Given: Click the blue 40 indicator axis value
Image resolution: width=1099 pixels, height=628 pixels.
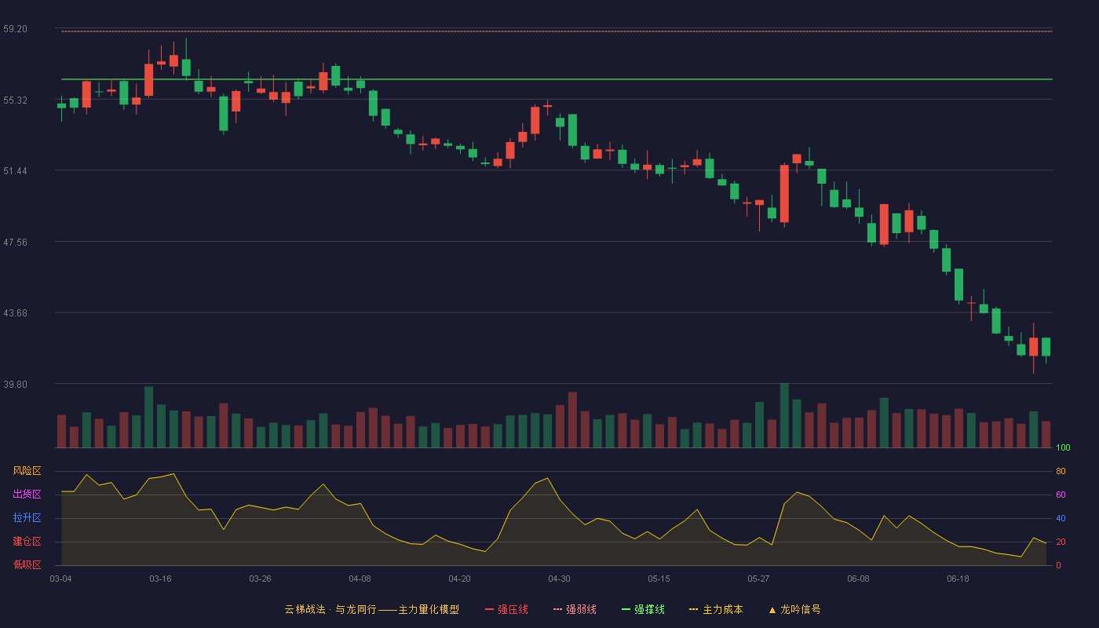Looking at the screenshot, I should pyautogui.click(x=1061, y=518).
